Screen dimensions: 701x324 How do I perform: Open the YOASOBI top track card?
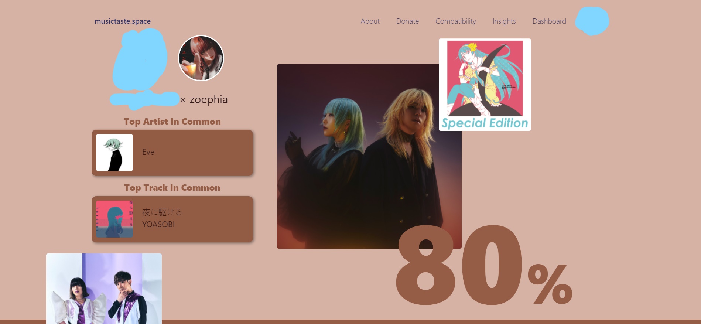coord(172,219)
